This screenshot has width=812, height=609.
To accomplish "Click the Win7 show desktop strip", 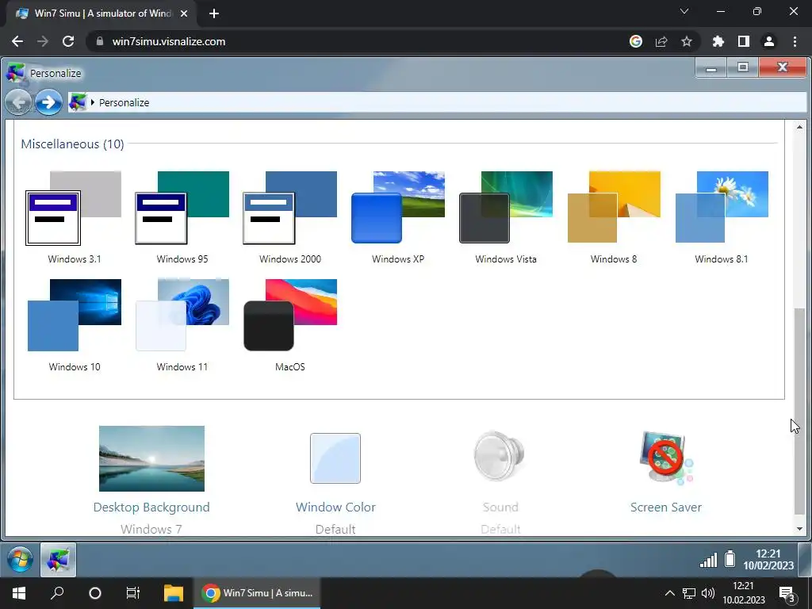I will click(804, 560).
